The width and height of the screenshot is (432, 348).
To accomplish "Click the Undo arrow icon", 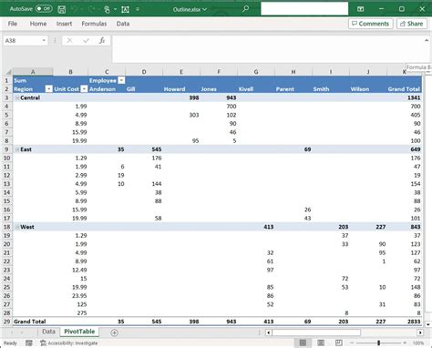I will pyautogui.click(x=75, y=9).
